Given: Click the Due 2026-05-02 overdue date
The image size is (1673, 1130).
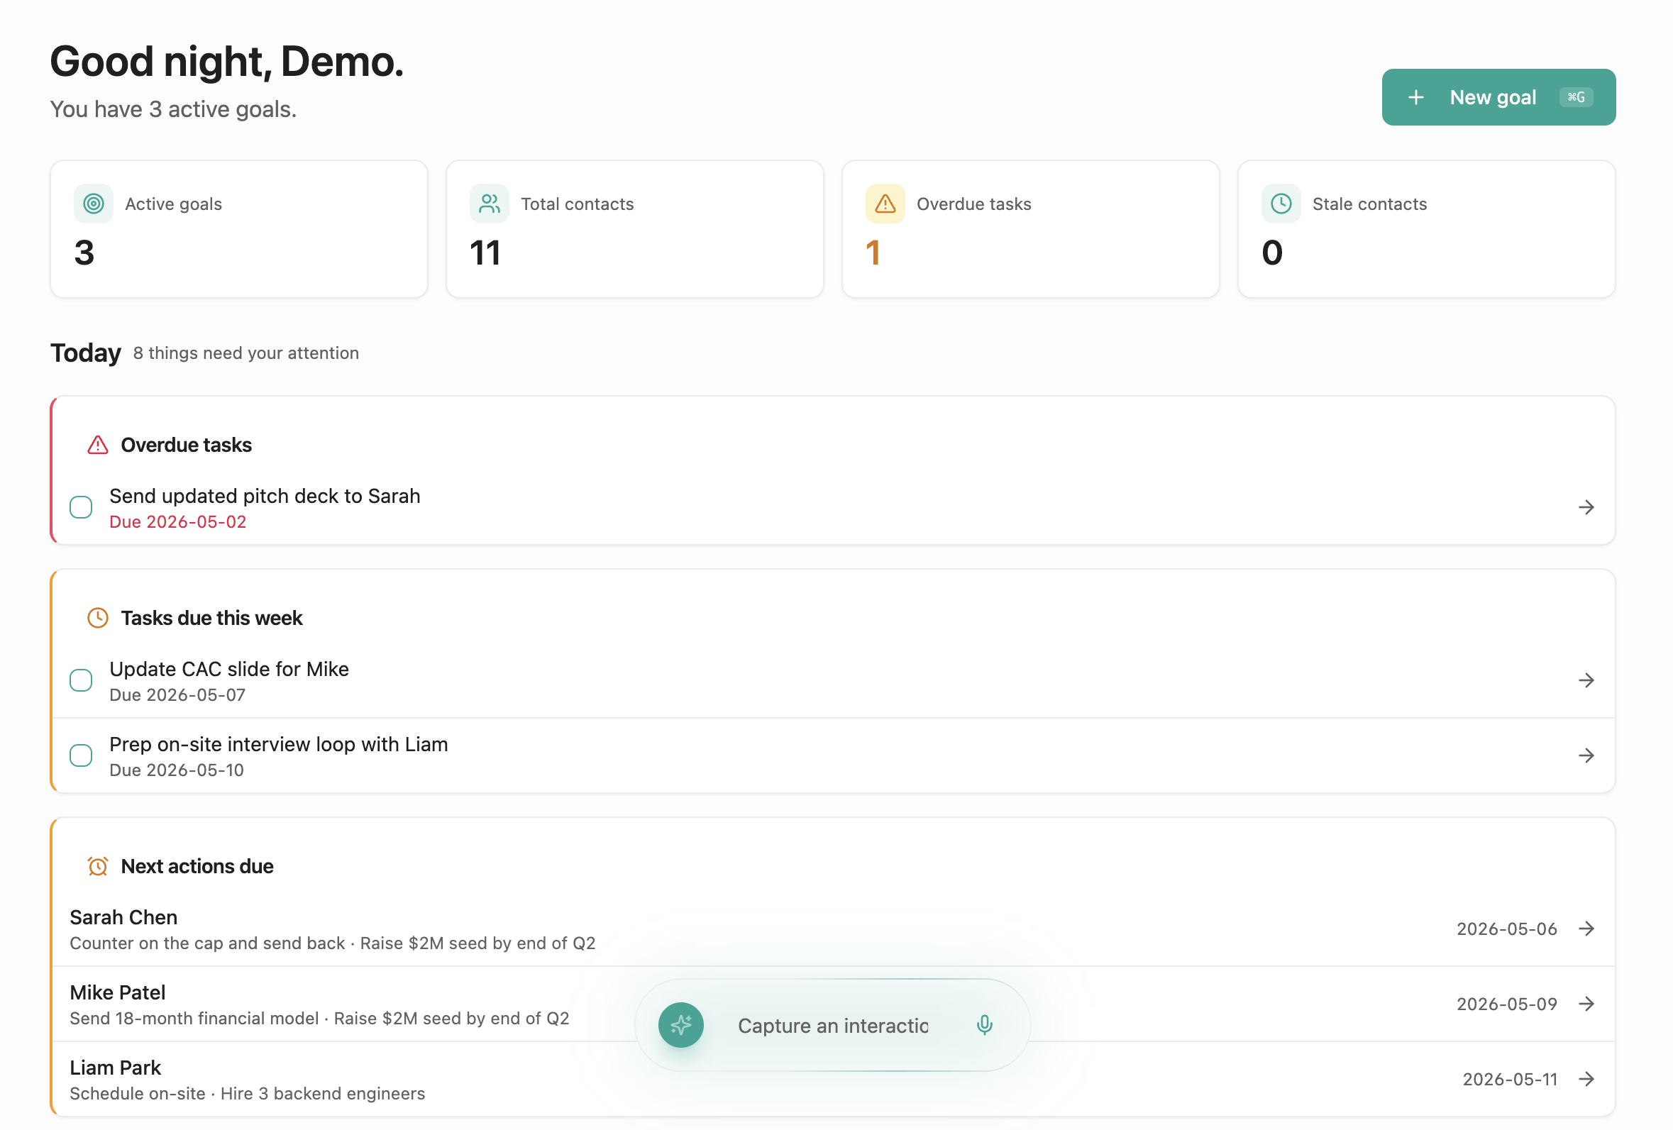Looking at the screenshot, I should 178,522.
